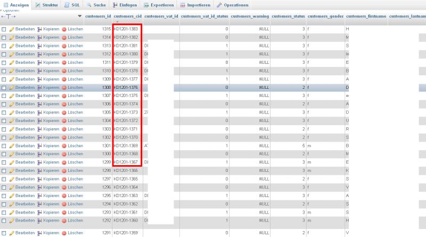Viewport: 426px width, 237px height.
Task: Sort by the customers_firstname column header
Action: (x=365, y=17)
